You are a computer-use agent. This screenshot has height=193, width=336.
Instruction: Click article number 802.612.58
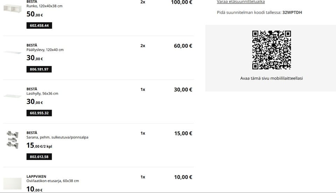39,157
